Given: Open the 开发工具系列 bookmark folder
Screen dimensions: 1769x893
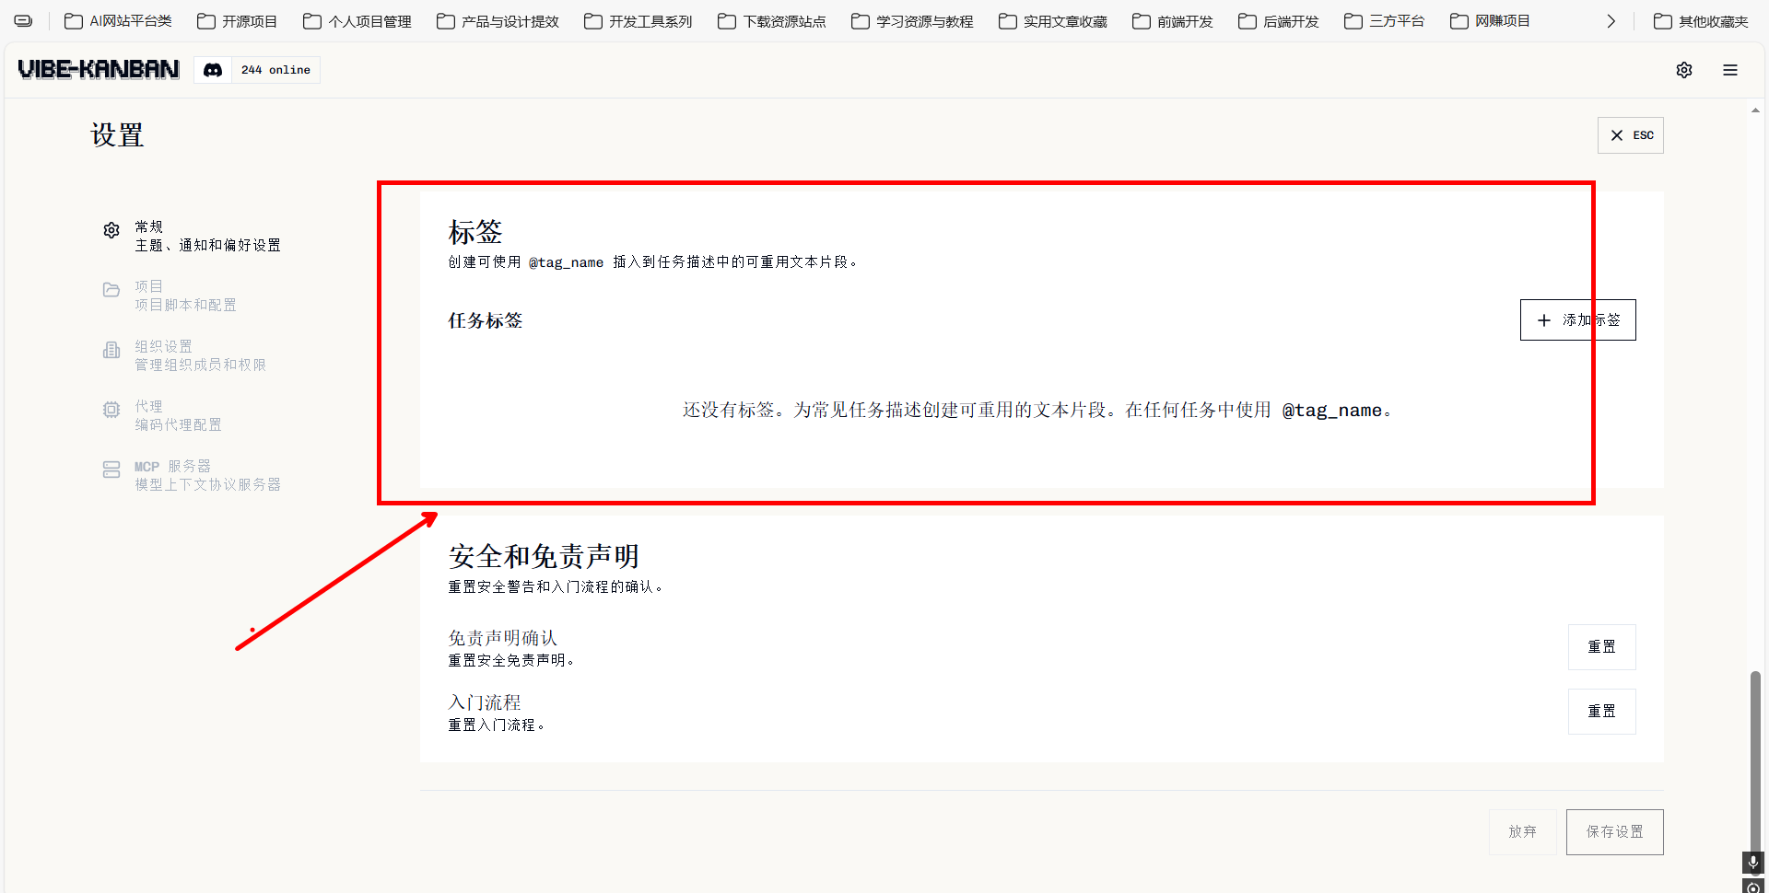Looking at the screenshot, I should [638, 21].
